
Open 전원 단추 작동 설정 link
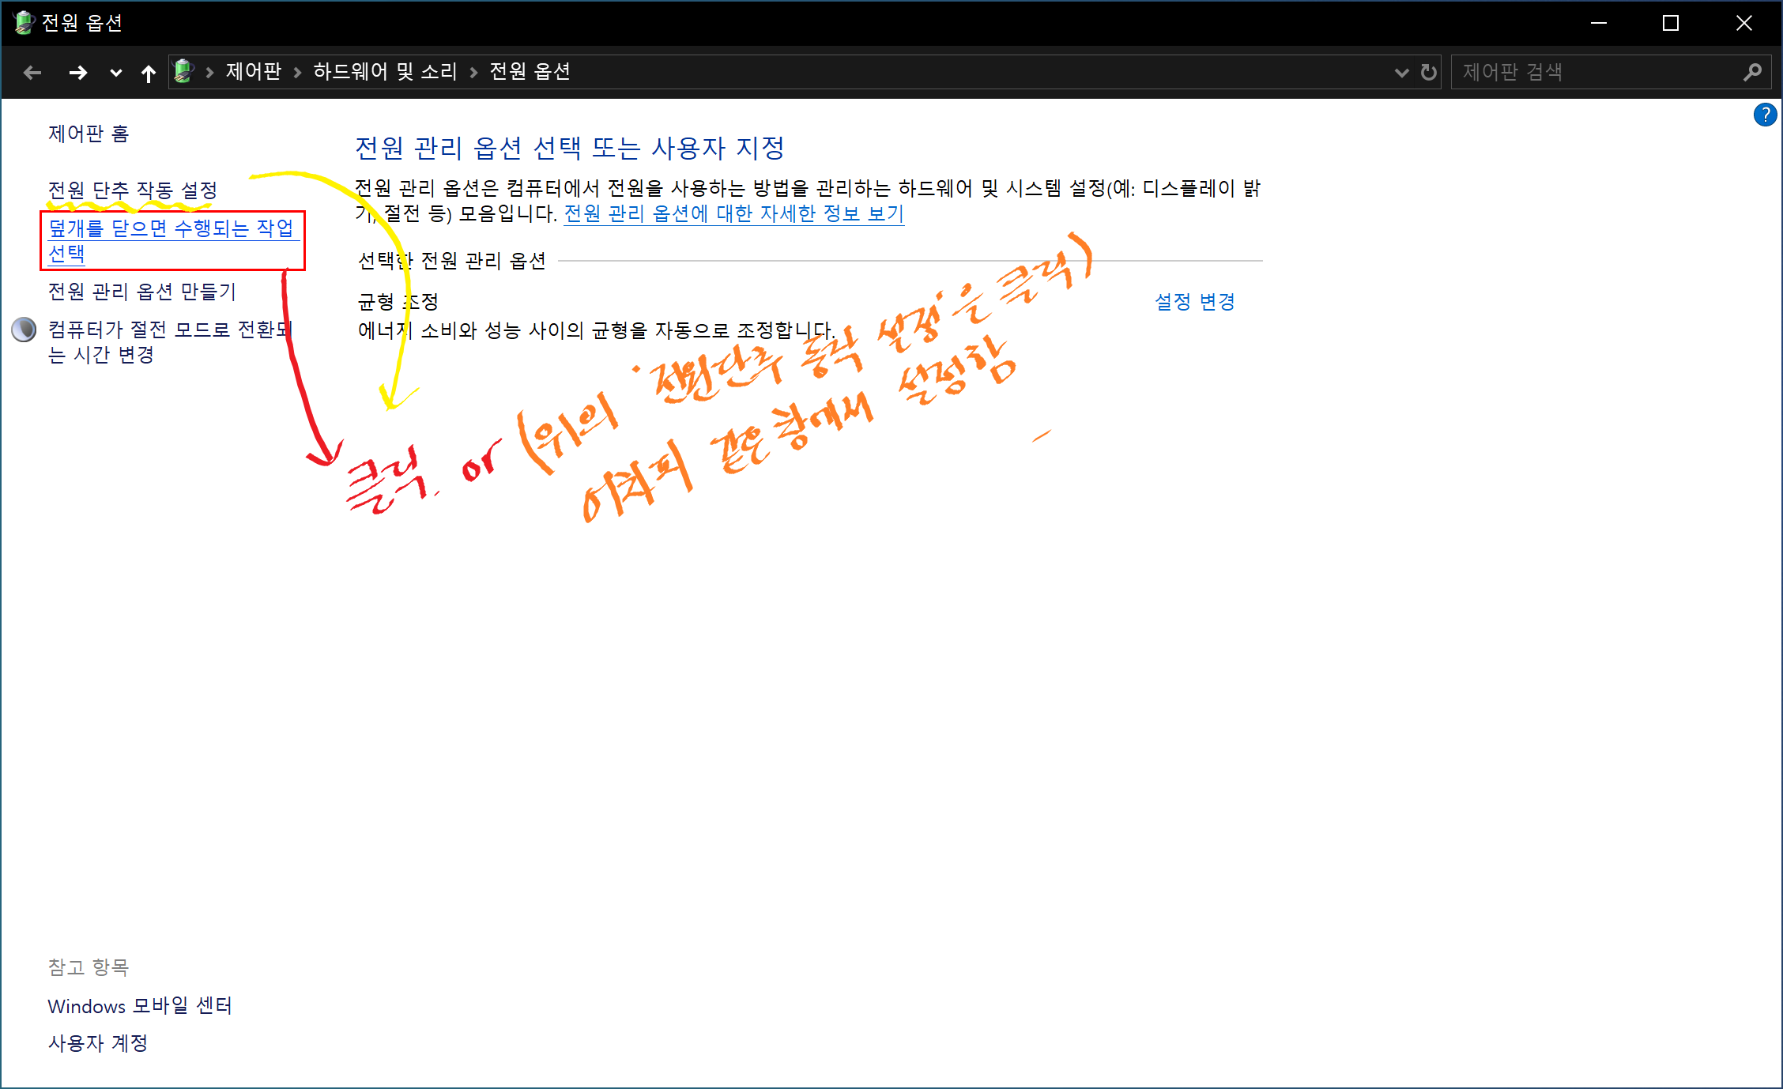132,190
